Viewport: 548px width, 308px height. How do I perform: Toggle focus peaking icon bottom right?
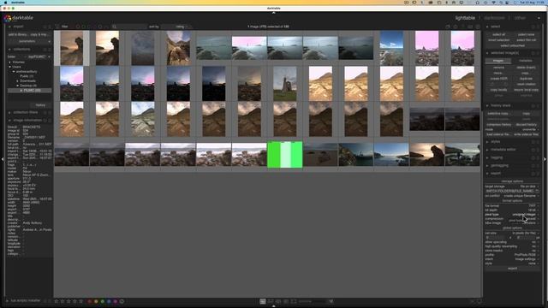(x=472, y=301)
